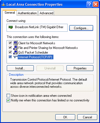Uncheck File and Printer Sharing checkbox
This screenshot has width=100, height=123.
point(10,48)
